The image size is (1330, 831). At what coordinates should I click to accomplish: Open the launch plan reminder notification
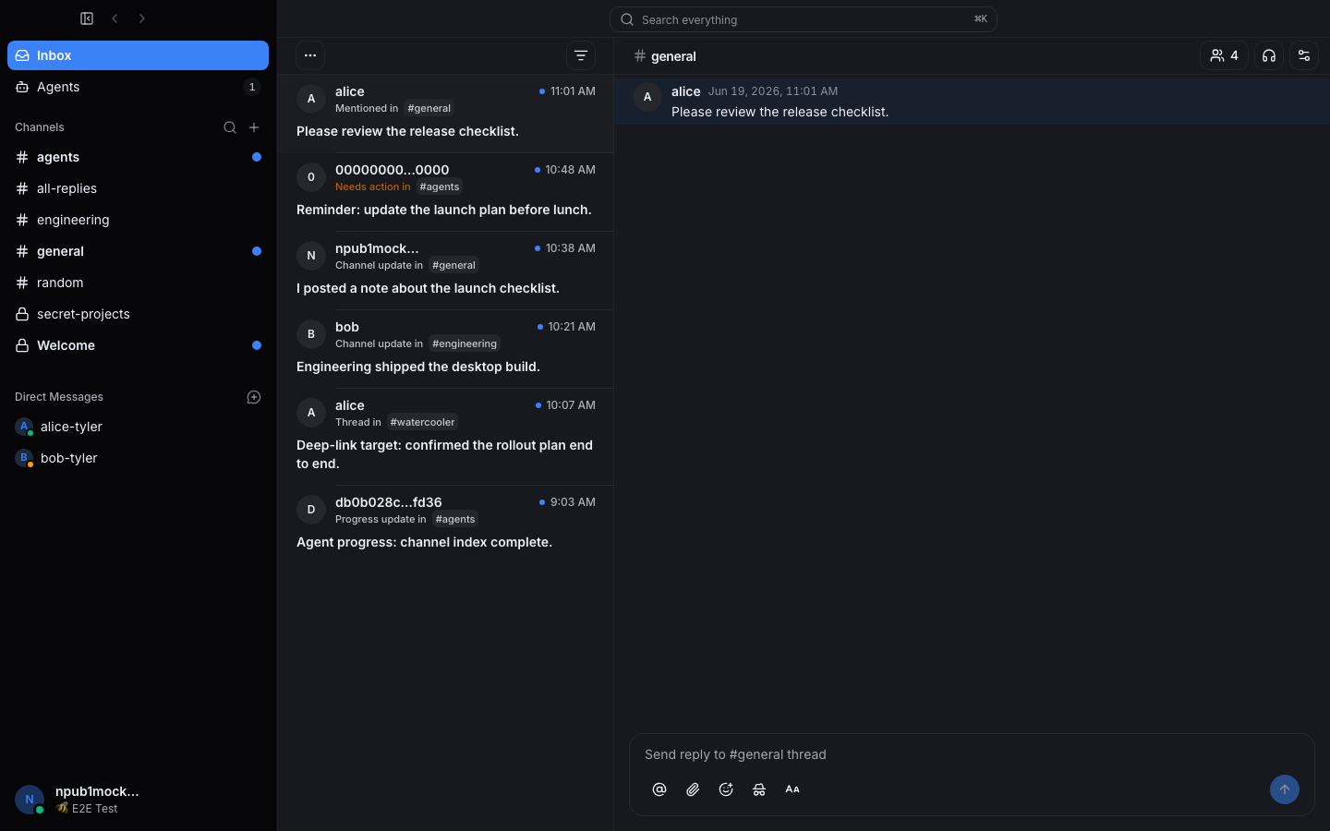point(446,192)
